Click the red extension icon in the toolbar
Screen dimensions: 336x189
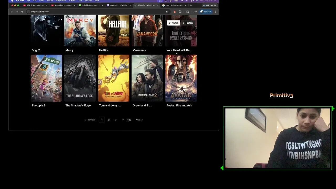(x=175, y=12)
